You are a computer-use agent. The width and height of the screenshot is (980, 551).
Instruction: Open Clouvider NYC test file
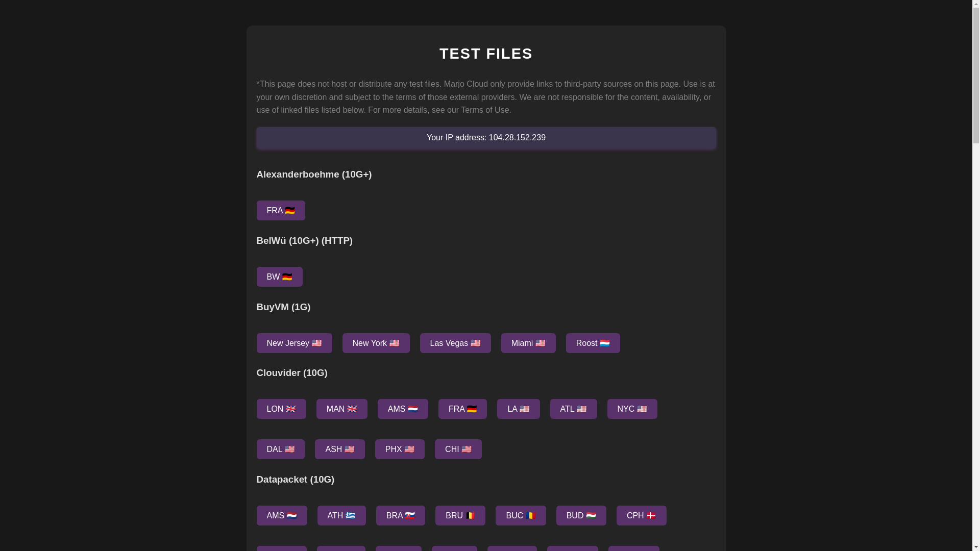point(632,409)
